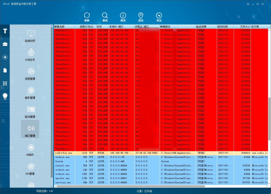Open the Properties (属性) icon
Image resolution: width=271 pixels, height=194 pixels.
click(123, 17)
